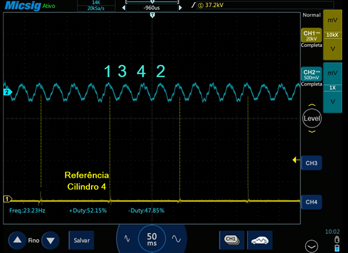Enable the CH4 channel

pyautogui.click(x=311, y=202)
